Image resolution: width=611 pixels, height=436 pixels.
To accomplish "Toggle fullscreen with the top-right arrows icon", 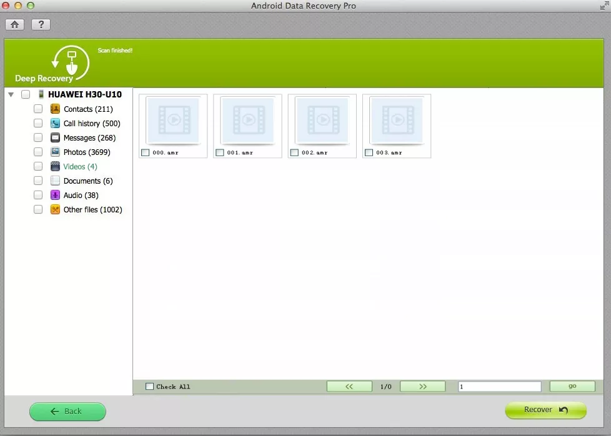I will 605,6.
